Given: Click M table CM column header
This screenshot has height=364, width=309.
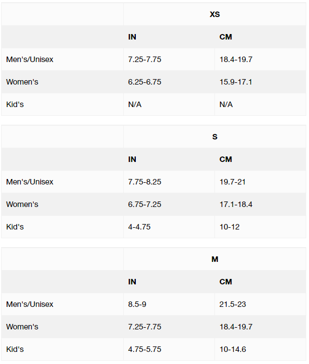Looking at the screenshot, I should point(225,282).
